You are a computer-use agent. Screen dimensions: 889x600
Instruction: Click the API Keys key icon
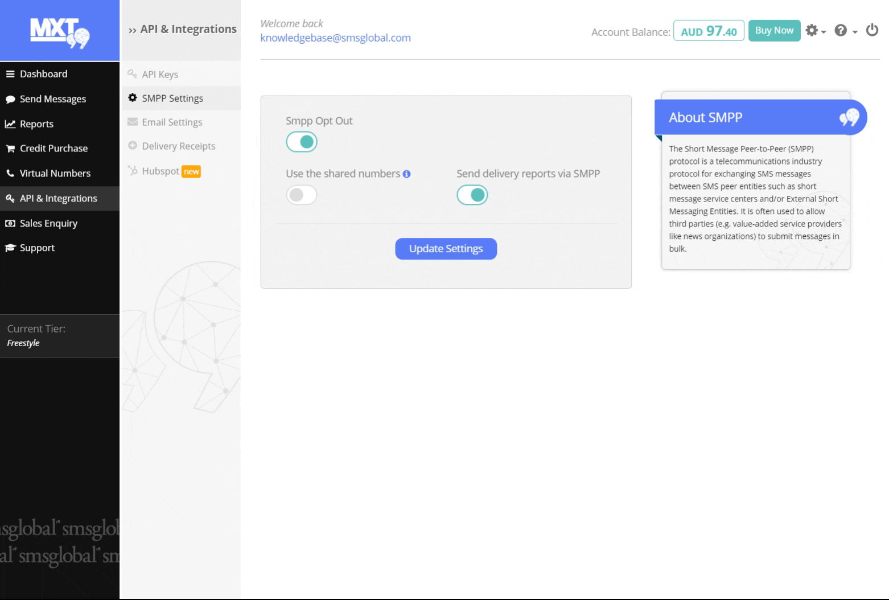(x=133, y=74)
